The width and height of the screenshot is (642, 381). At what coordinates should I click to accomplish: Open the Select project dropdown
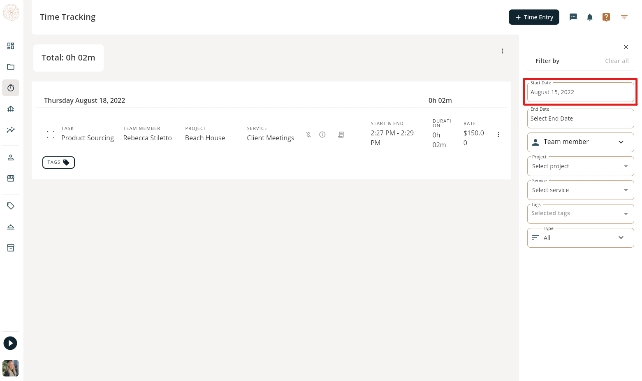(x=580, y=166)
